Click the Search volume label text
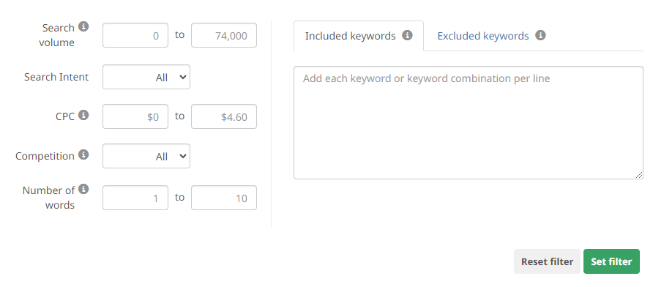 [x=57, y=35]
